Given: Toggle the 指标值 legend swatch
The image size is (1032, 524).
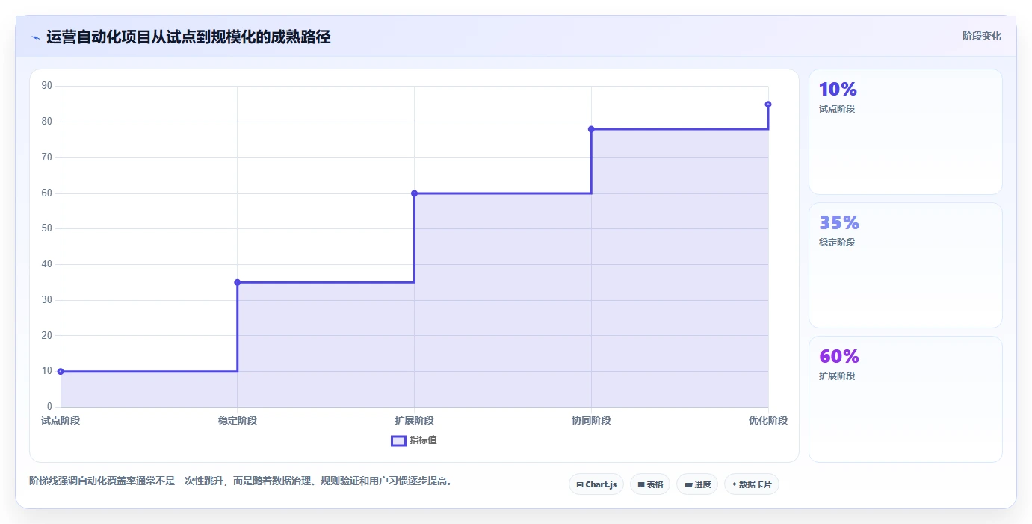Looking at the screenshot, I should pos(399,440).
